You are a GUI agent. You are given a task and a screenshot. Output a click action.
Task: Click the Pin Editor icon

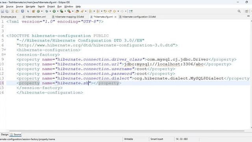(131, 11)
